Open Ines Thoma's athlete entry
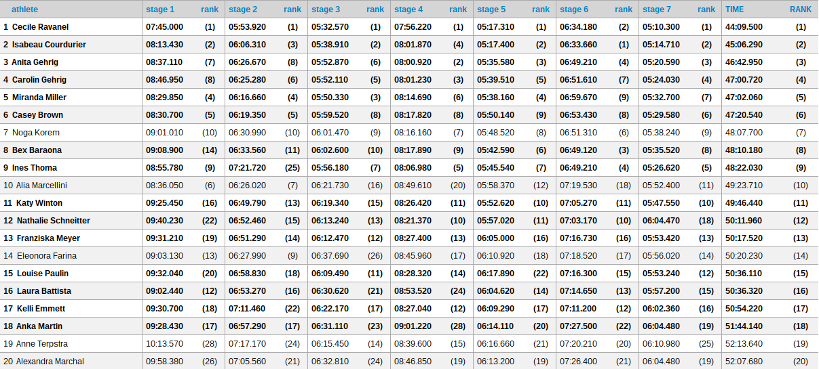This screenshot has width=819, height=369. click(x=35, y=168)
